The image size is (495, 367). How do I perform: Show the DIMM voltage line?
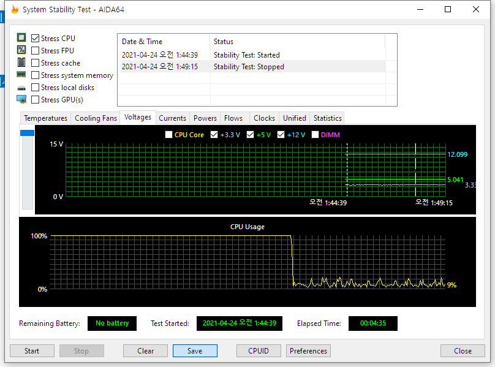315,135
